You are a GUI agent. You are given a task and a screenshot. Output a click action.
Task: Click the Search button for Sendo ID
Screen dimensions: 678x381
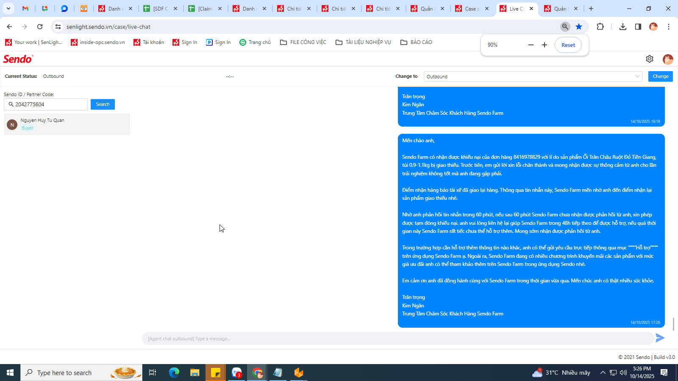[103, 104]
